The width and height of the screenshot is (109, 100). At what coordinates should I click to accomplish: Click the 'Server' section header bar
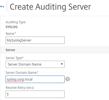(x=55, y=50)
